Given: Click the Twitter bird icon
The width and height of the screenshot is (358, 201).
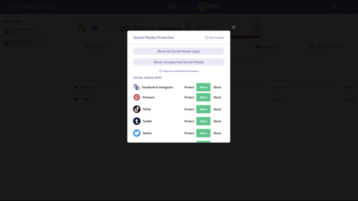Looking at the screenshot, I should pos(136,133).
